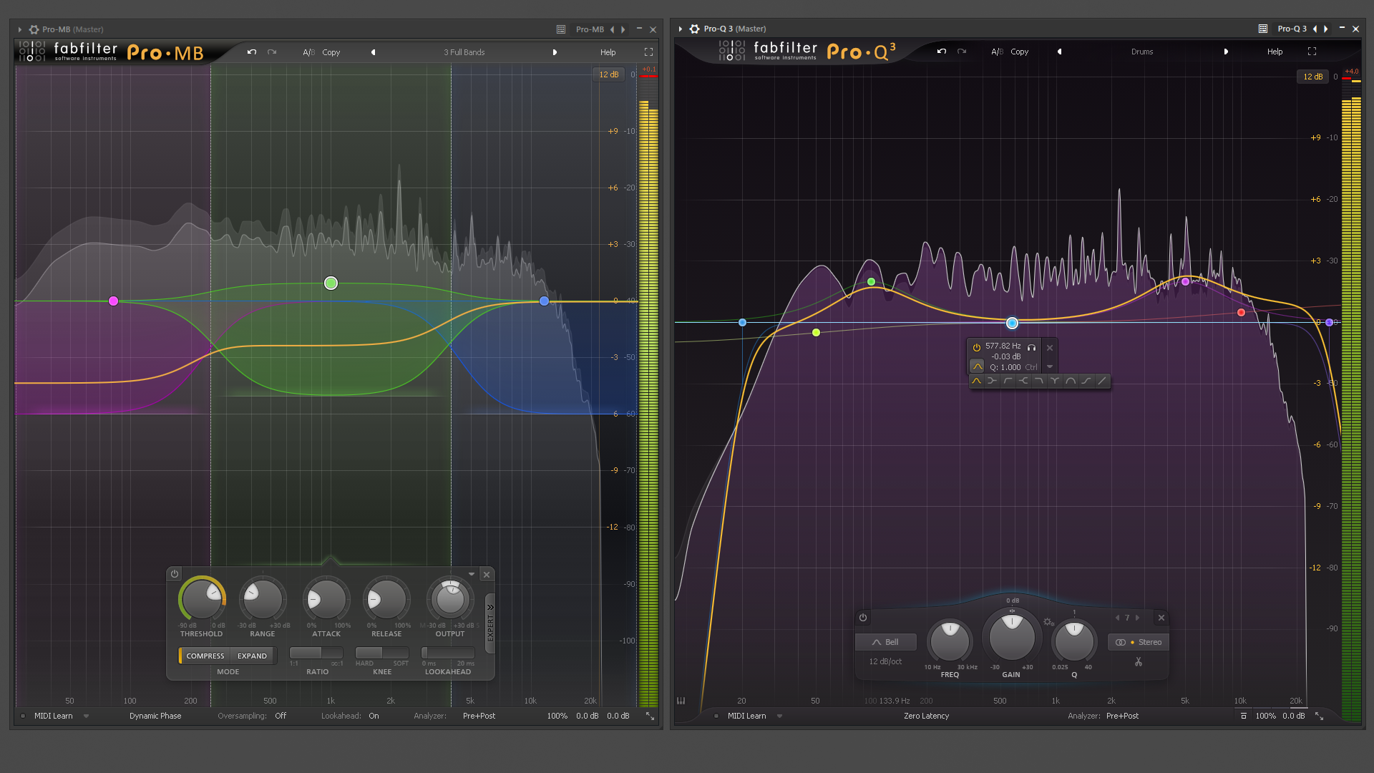The height and width of the screenshot is (773, 1374).
Task: Open the band popup dropdown arrow
Action: click(x=1050, y=366)
